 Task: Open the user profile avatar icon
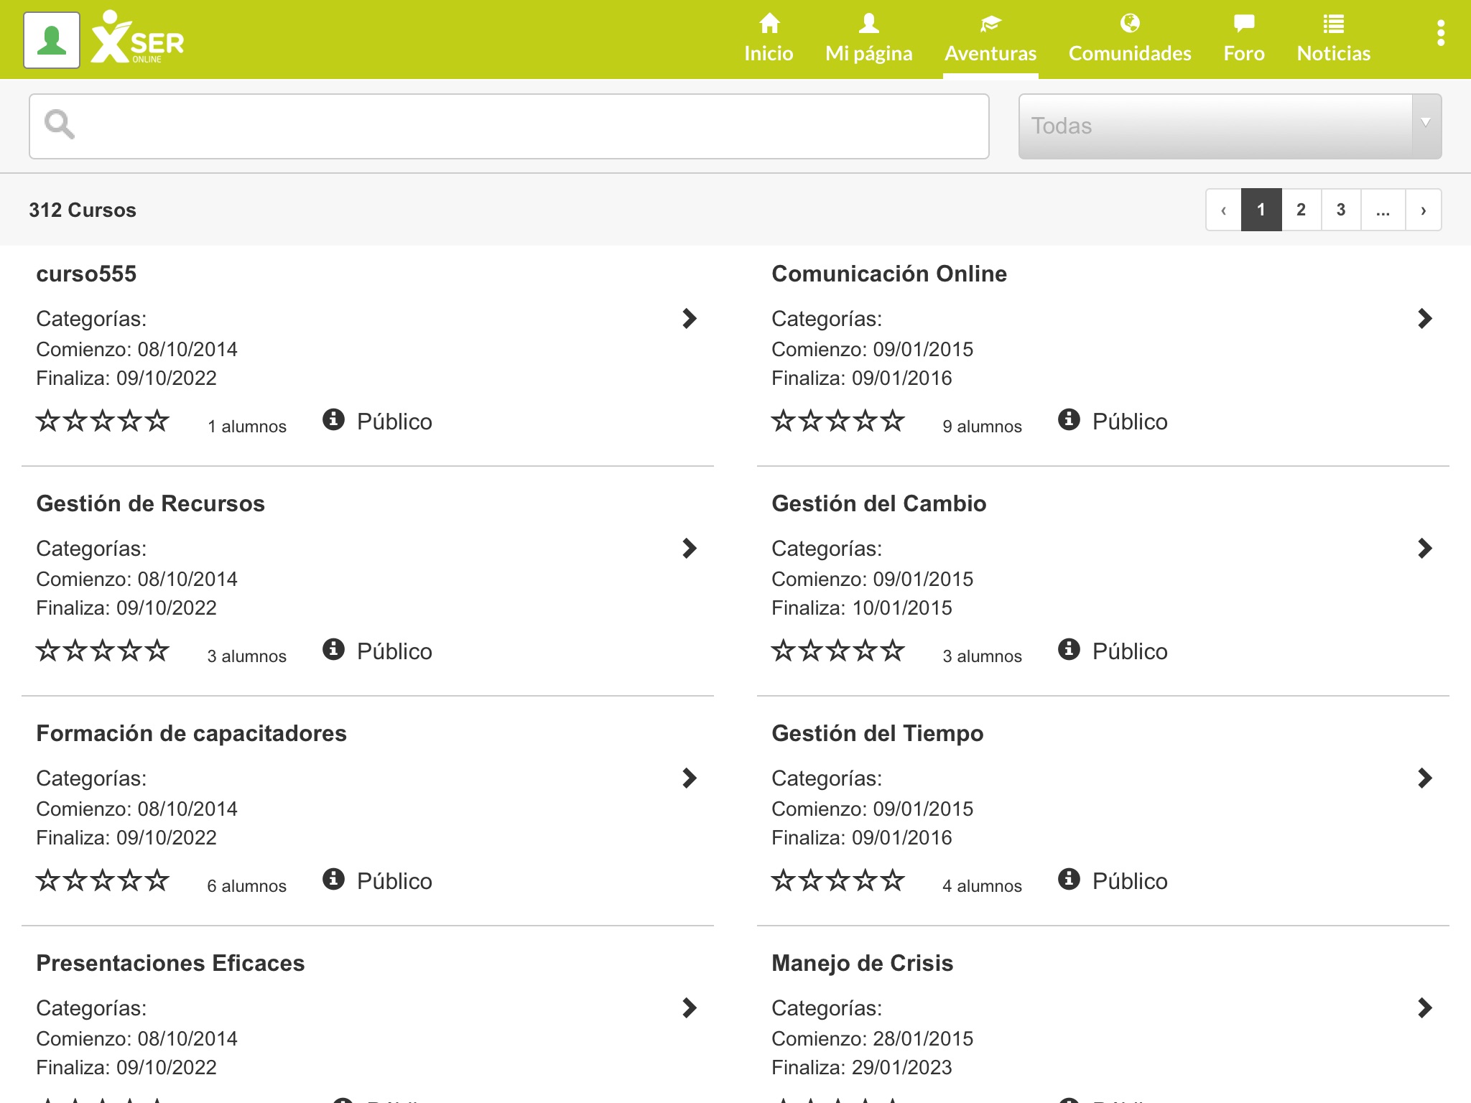click(x=52, y=40)
